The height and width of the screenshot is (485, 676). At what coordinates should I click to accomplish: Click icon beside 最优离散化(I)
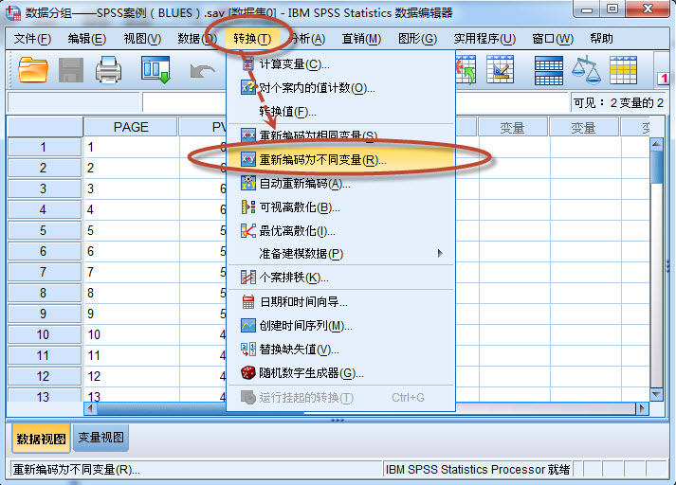click(247, 231)
